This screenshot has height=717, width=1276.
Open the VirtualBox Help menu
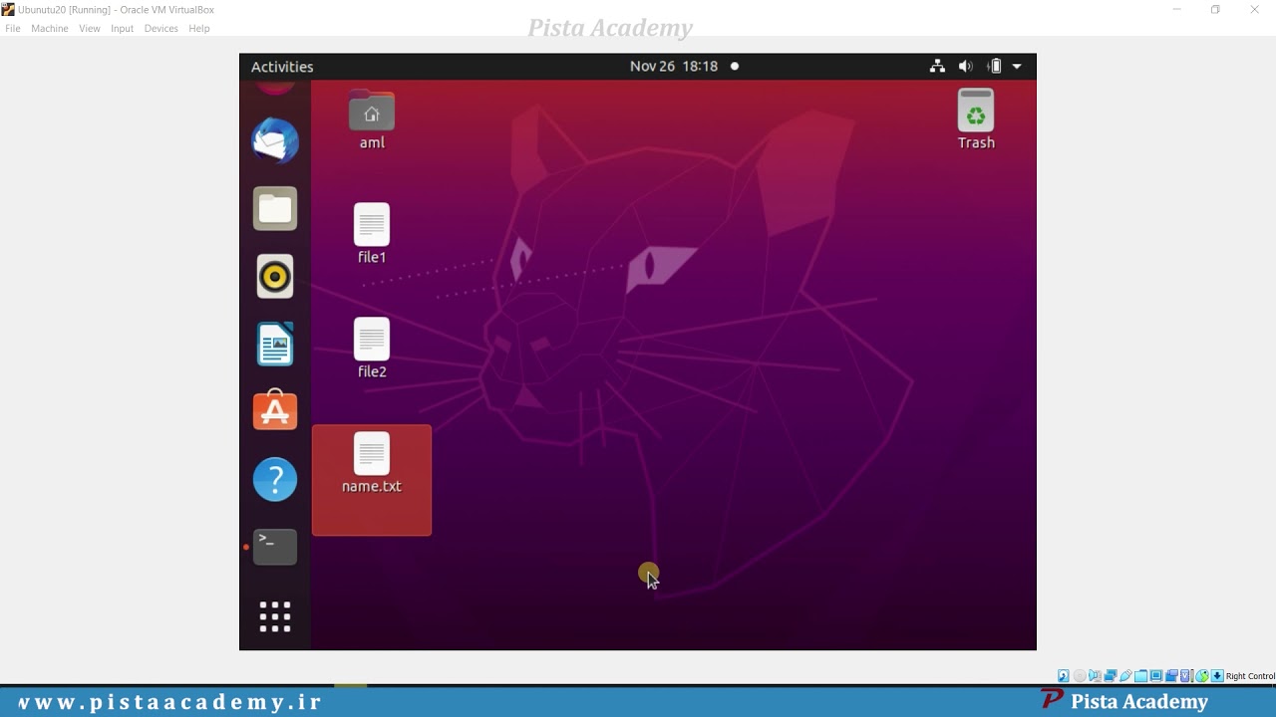pos(199,29)
